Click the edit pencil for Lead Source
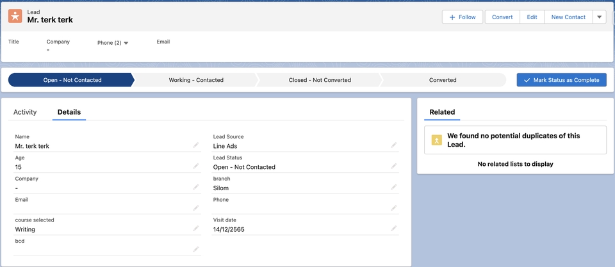 (394, 145)
